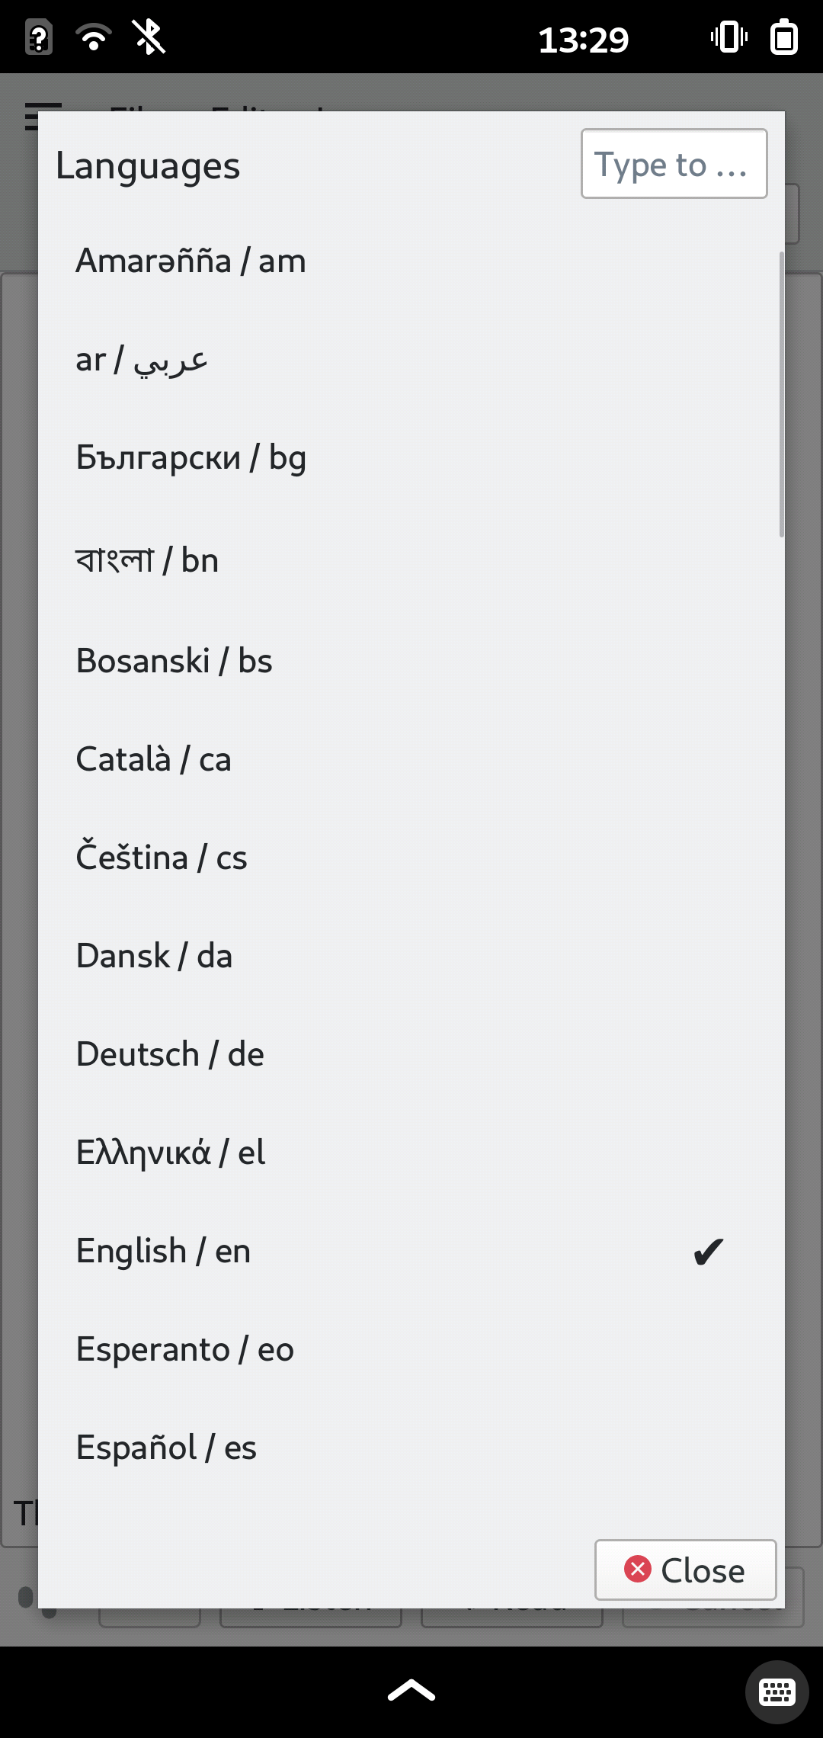823x1738 pixels.
Task: Click the Wi-Fi status icon
Action: pyautogui.click(x=93, y=37)
